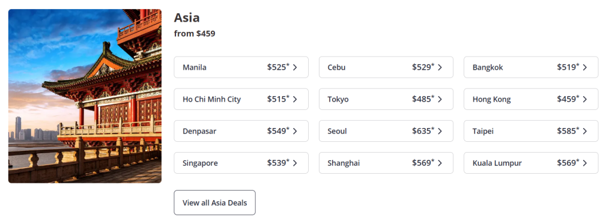Open the Ho Chi Minh City deal
615x220 pixels.
coord(241,99)
